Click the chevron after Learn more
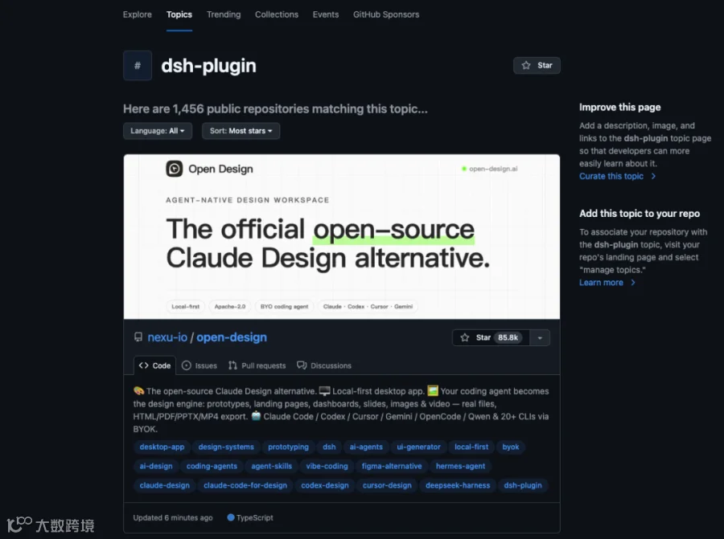This screenshot has height=539, width=724. pyautogui.click(x=633, y=283)
